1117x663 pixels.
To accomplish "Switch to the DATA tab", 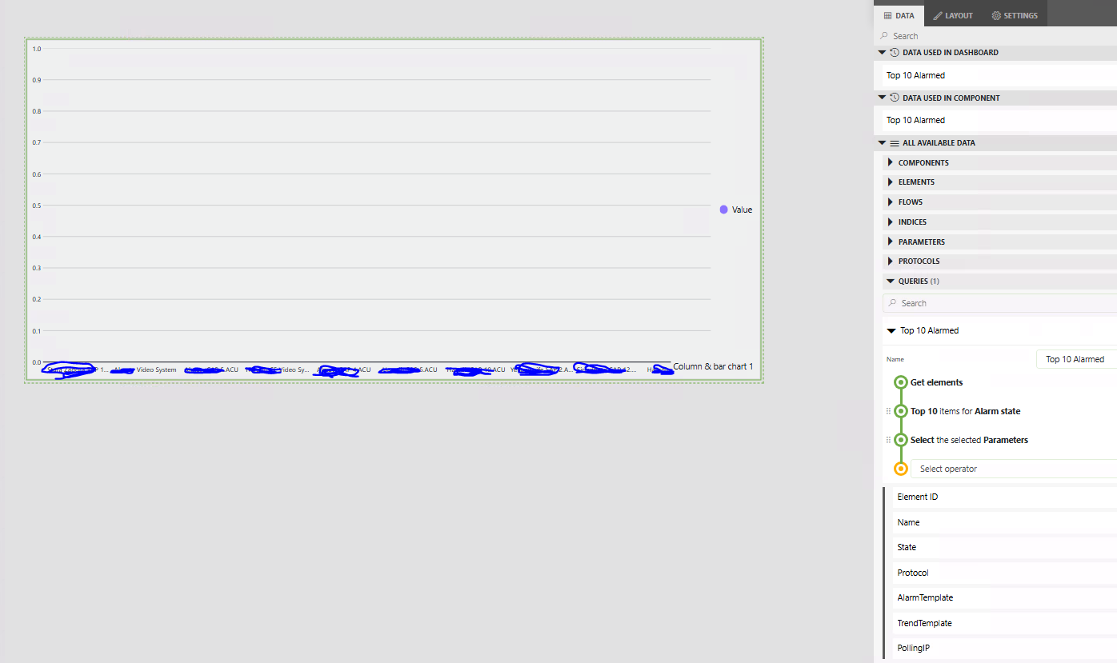I will click(x=899, y=15).
